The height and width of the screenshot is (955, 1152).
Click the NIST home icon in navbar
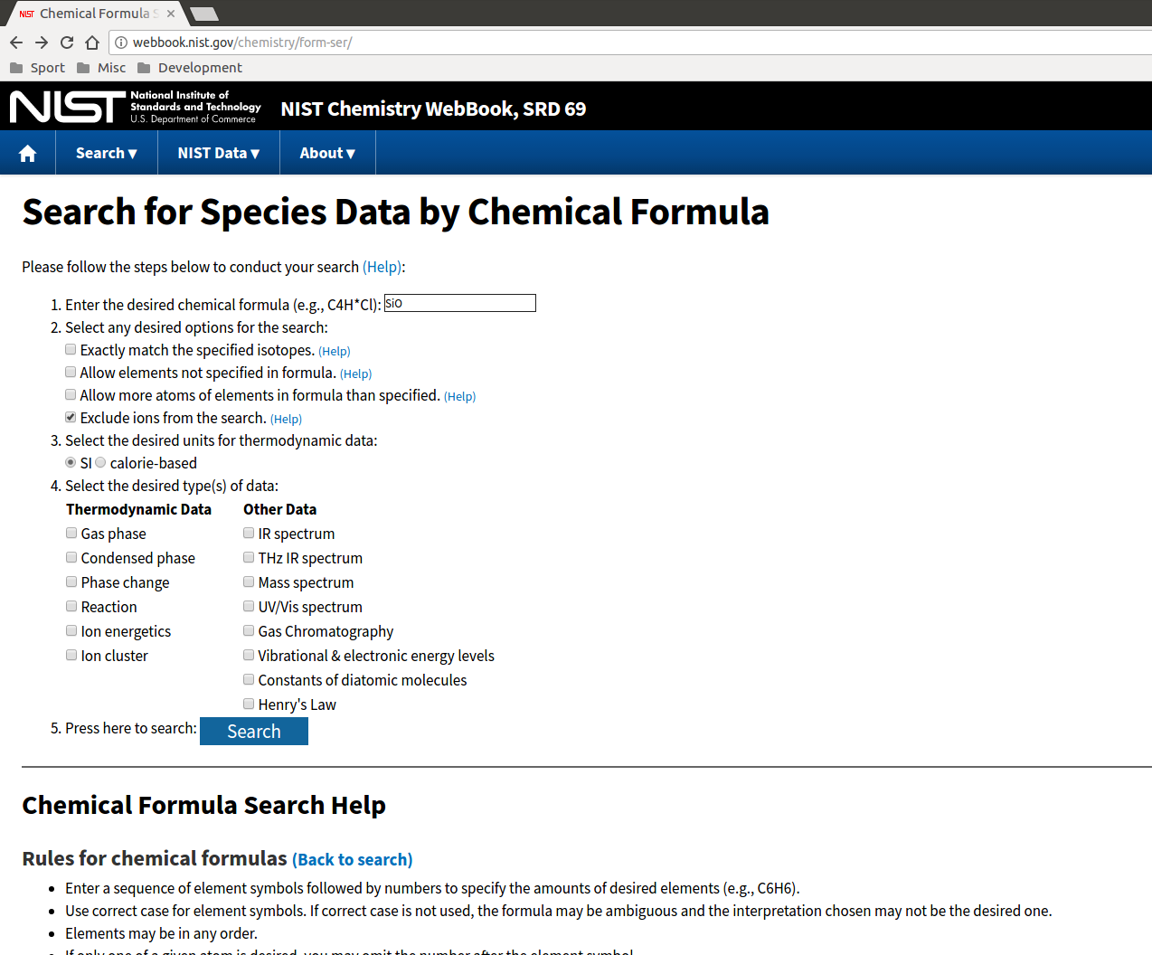pos(28,153)
